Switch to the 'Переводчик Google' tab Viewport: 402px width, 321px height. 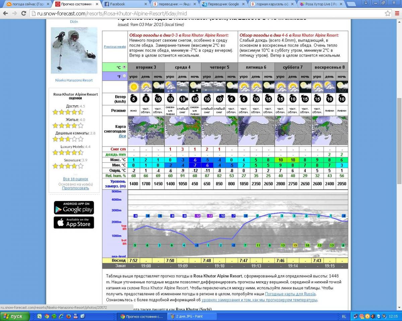point(223,4)
